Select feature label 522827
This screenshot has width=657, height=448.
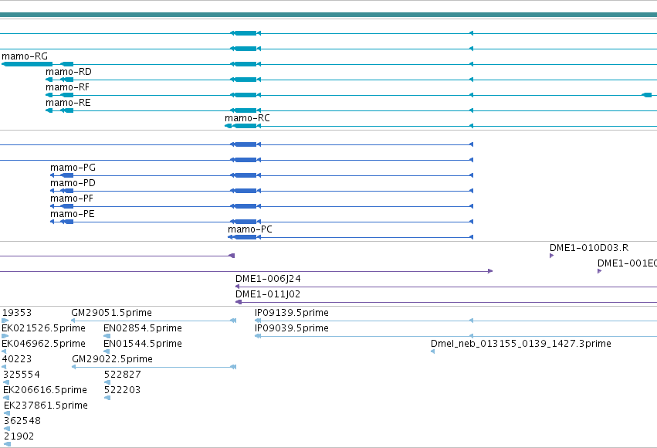pos(122,375)
